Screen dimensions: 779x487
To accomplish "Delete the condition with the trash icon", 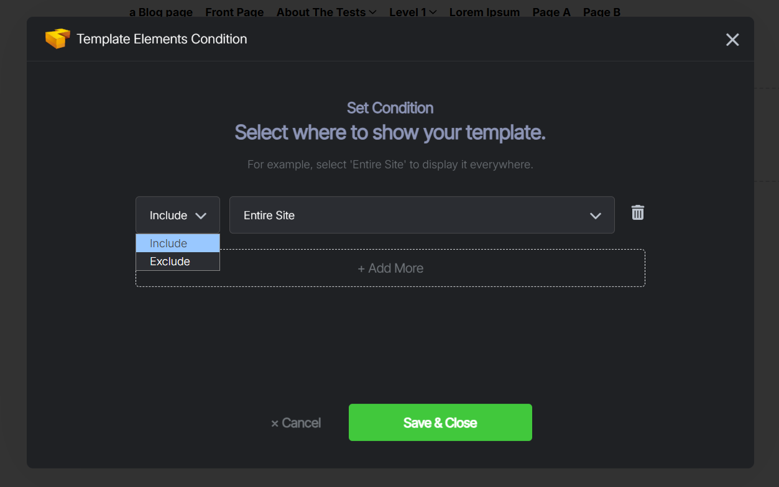I will coord(637,213).
